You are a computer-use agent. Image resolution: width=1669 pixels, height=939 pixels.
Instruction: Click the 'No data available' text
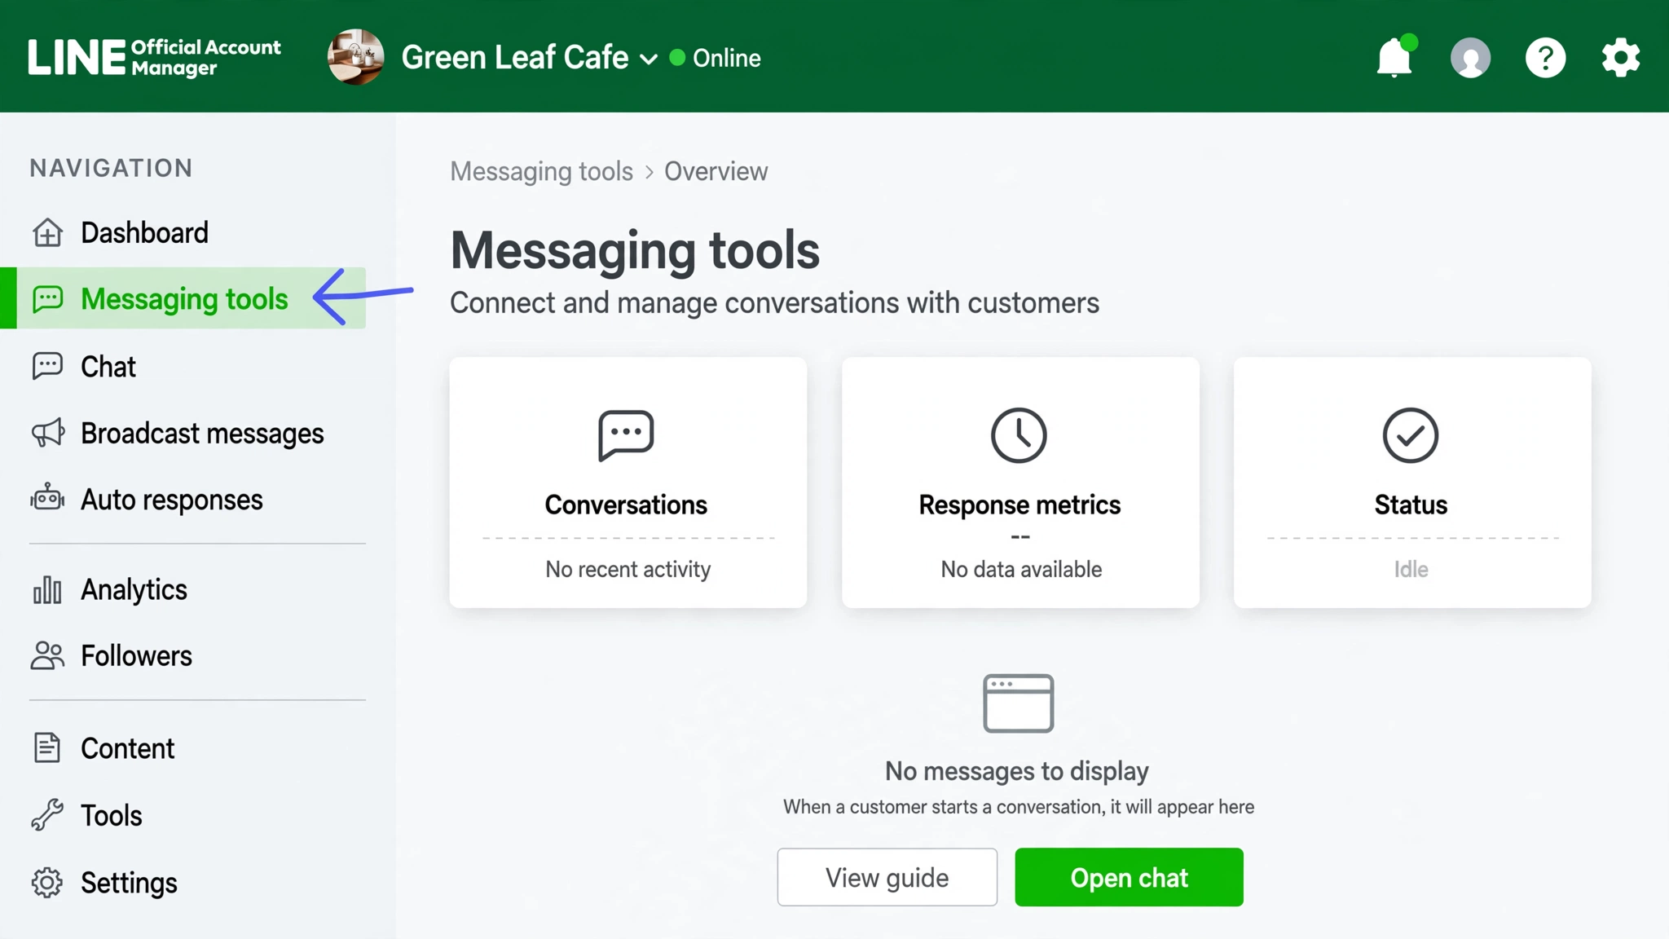(1021, 569)
